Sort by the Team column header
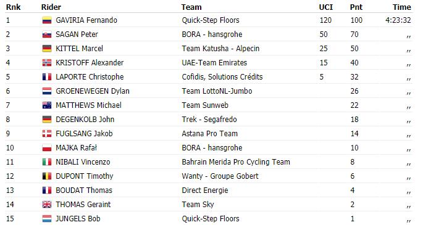This screenshot has width=423, height=225. pyautogui.click(x=191, y=7)
